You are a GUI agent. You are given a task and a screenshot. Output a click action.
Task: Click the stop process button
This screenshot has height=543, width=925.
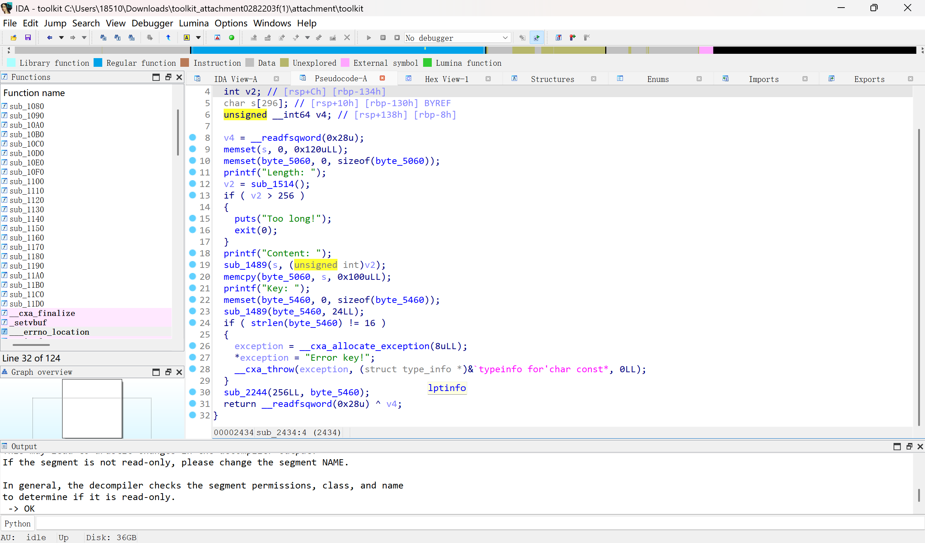[397, 38]
